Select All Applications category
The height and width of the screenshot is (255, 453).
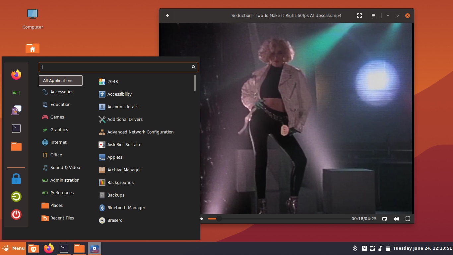pos(61,81)
